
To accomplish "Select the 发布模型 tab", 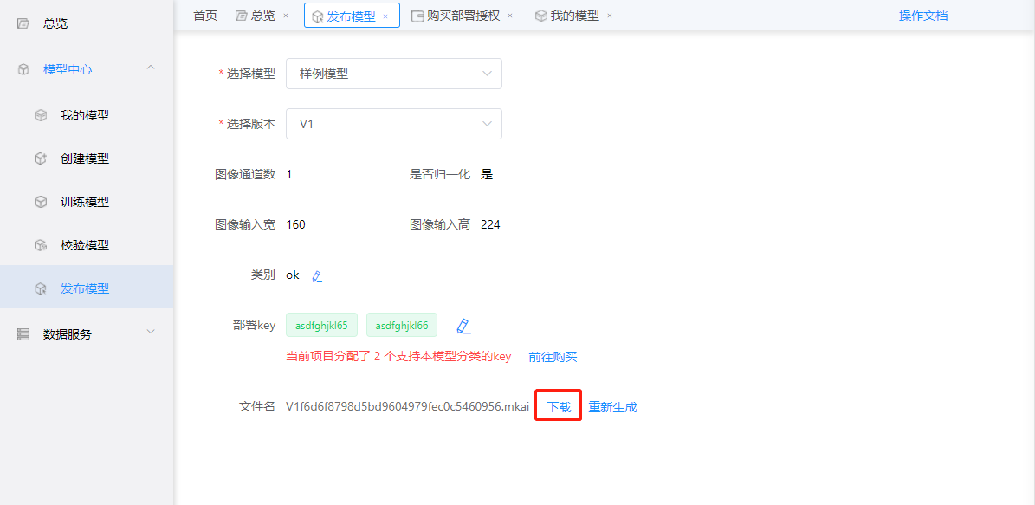I will (352, 16).
